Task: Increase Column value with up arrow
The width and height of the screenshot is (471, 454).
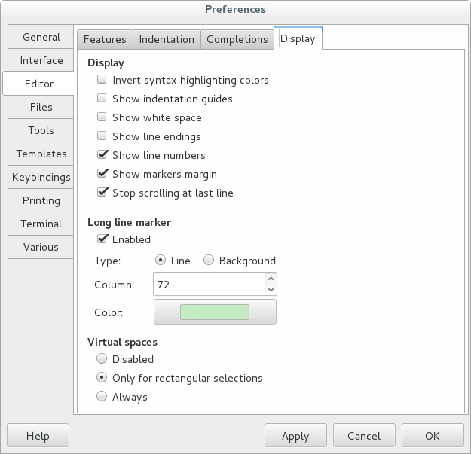Action: (271, 279)
